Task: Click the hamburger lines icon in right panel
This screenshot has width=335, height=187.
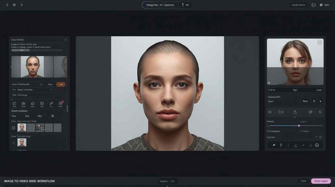Action: coord(270,112)
